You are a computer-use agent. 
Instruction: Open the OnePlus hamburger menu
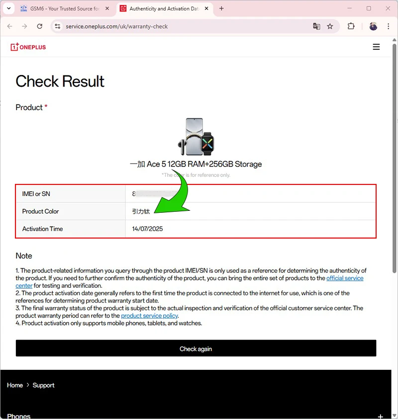coord(376,47)
